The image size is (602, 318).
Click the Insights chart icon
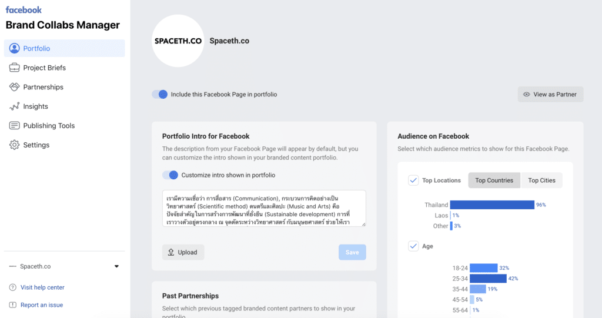[x=14, y=106]
